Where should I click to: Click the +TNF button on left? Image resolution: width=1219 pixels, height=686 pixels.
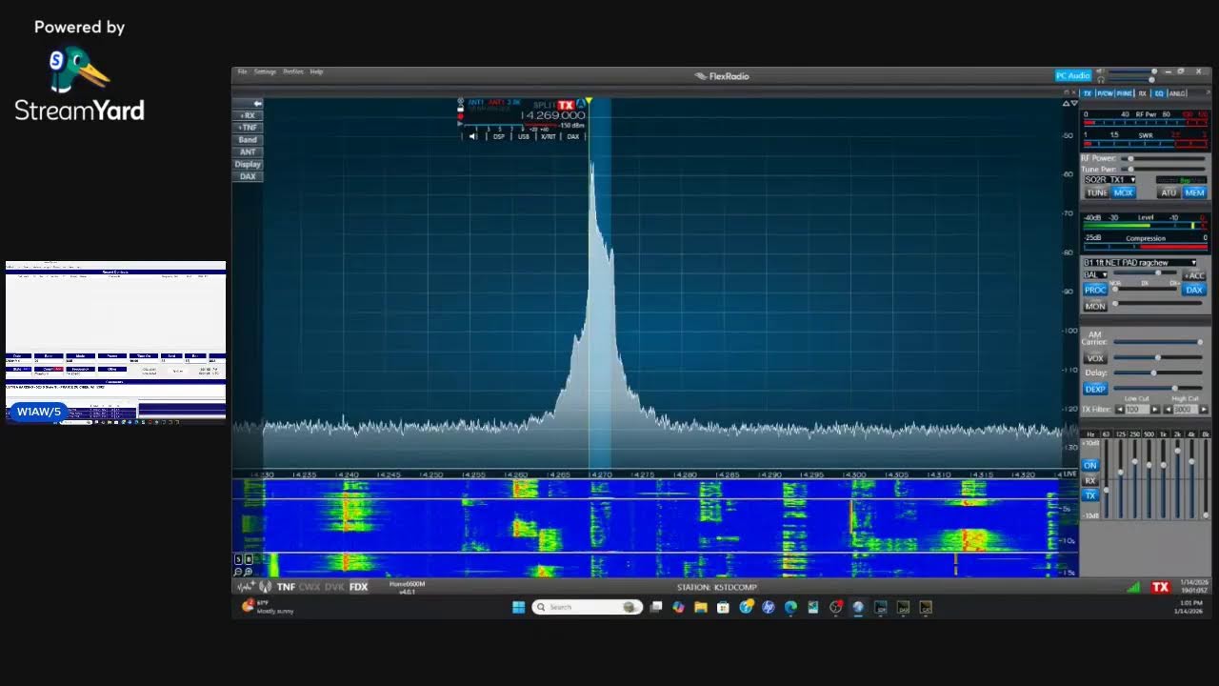(248, 128)
